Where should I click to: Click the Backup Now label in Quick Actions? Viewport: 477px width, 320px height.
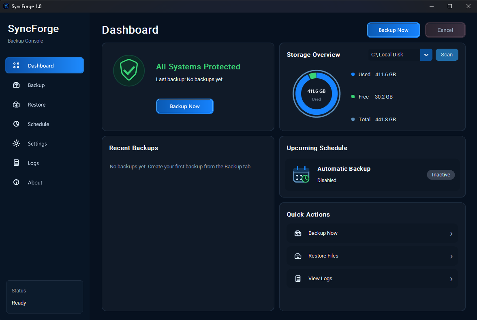pyautogui.click(x=323, y=233)
